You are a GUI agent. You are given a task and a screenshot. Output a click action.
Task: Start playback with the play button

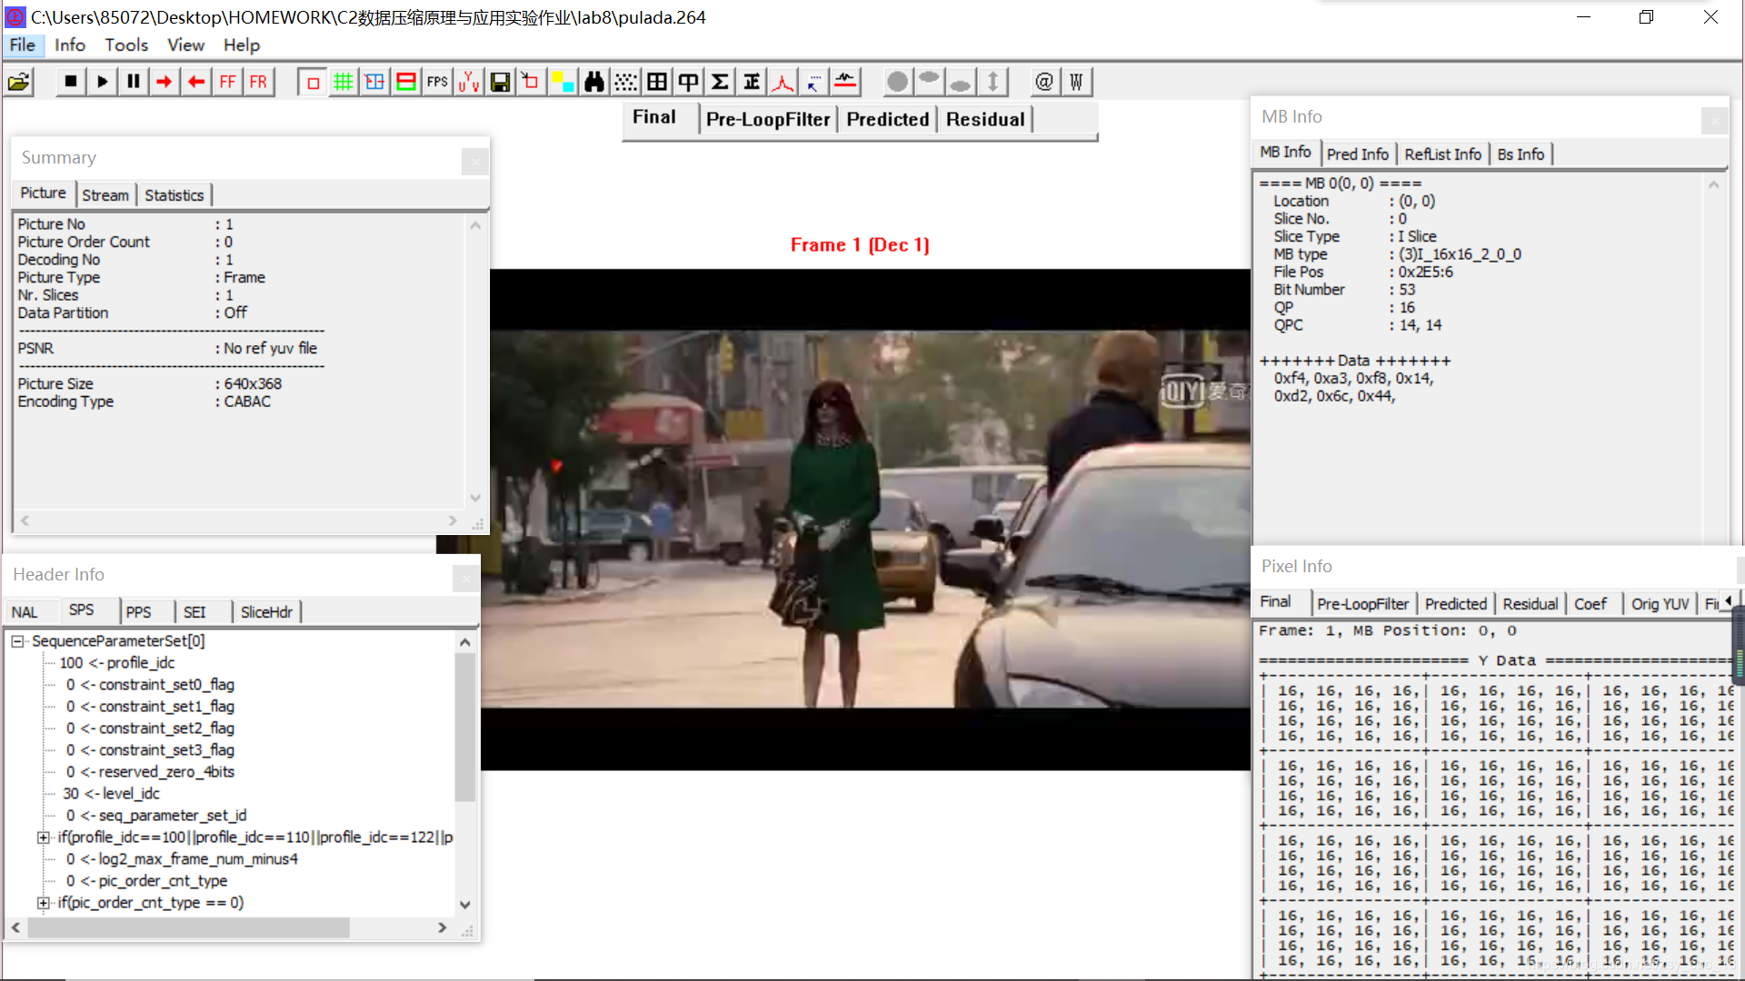[x=102, y=83]
